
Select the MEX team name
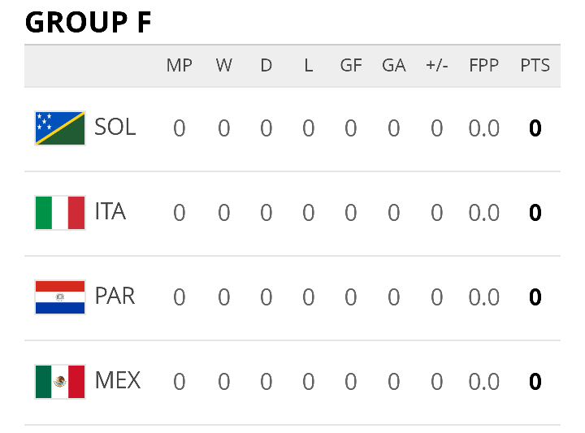(x=118, y=380)
